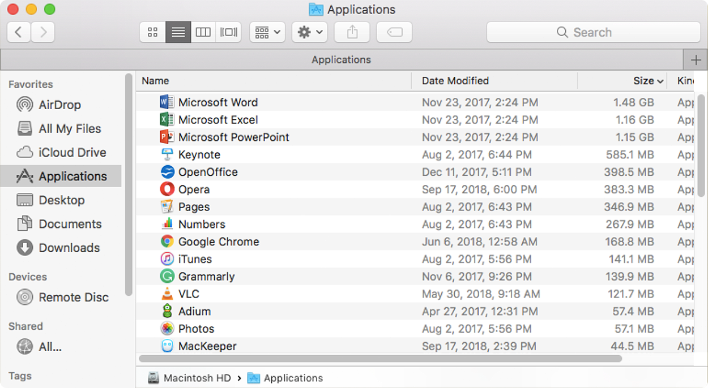Screen dimensions: 708x388
Task: Click the Share toolbar button
Action: 352,32
